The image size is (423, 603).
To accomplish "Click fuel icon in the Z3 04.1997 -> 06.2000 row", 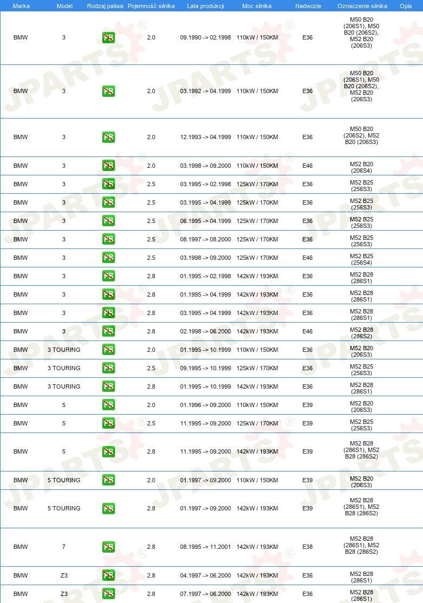I will tap(109, 576).
